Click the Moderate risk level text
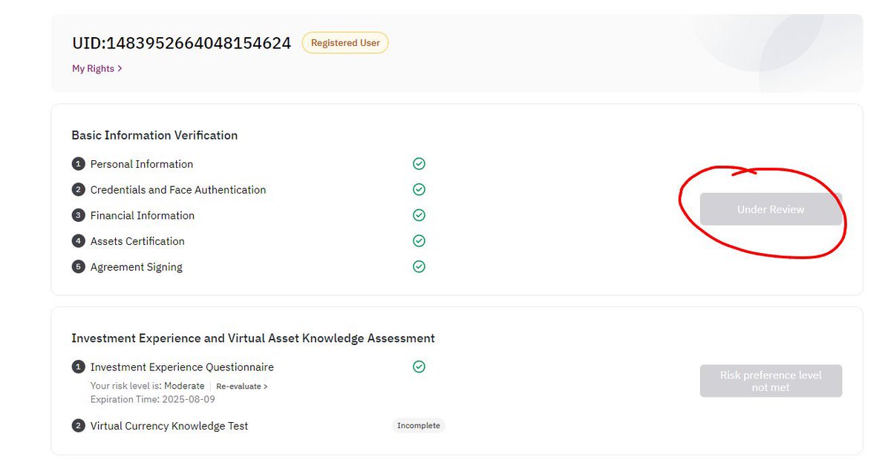The width and height of the screenshot is (891, 460). tap(184, 387)
